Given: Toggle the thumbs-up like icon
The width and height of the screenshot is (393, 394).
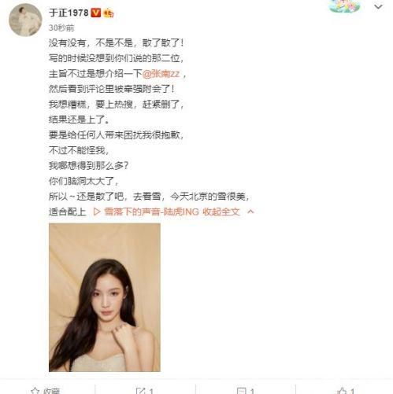Looking at the screenshot, I should (342, 391).
